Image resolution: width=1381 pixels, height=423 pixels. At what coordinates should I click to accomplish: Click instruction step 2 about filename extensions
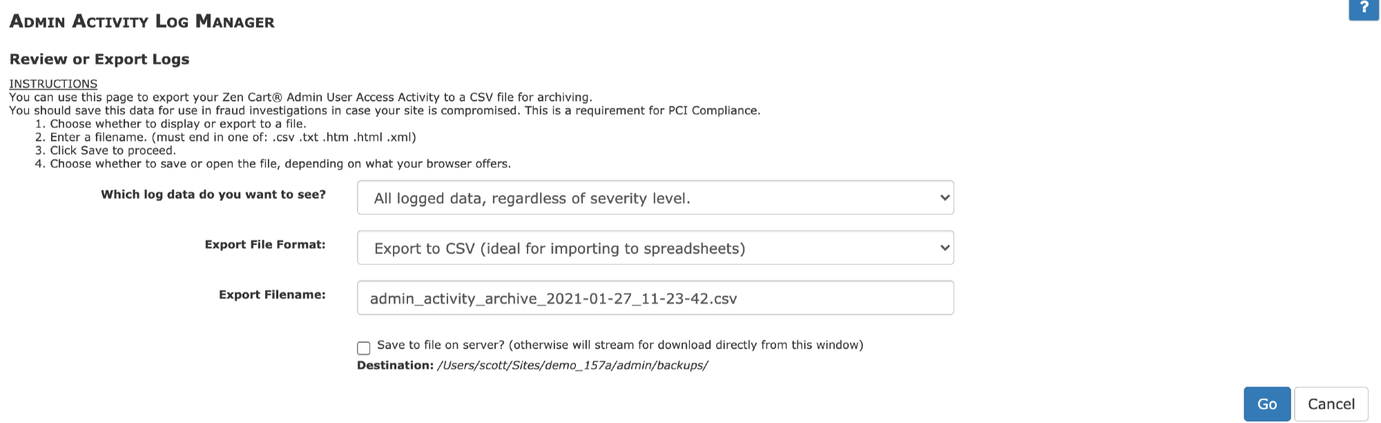(x=233, y=137)
